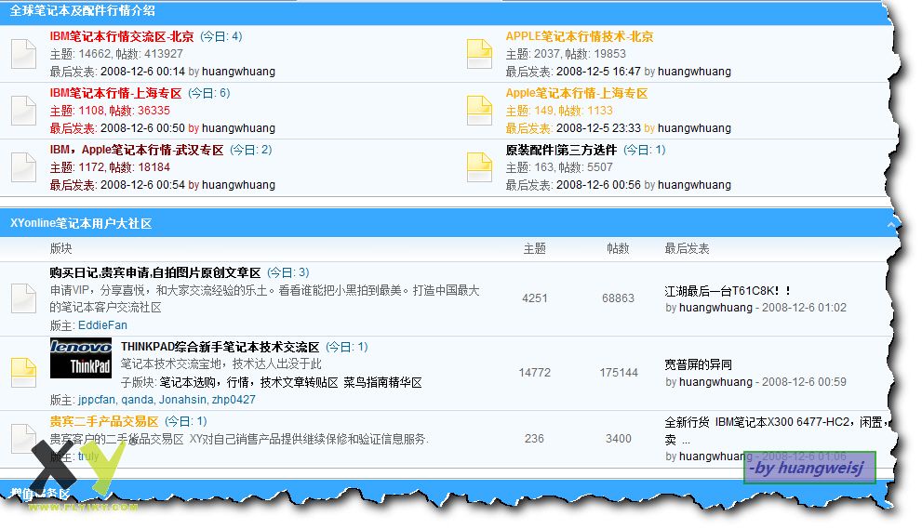
Task: Click the gray folder icon beside IBM，Apple笔记本行情-武汉专区
Action: (x=23, y=167)
